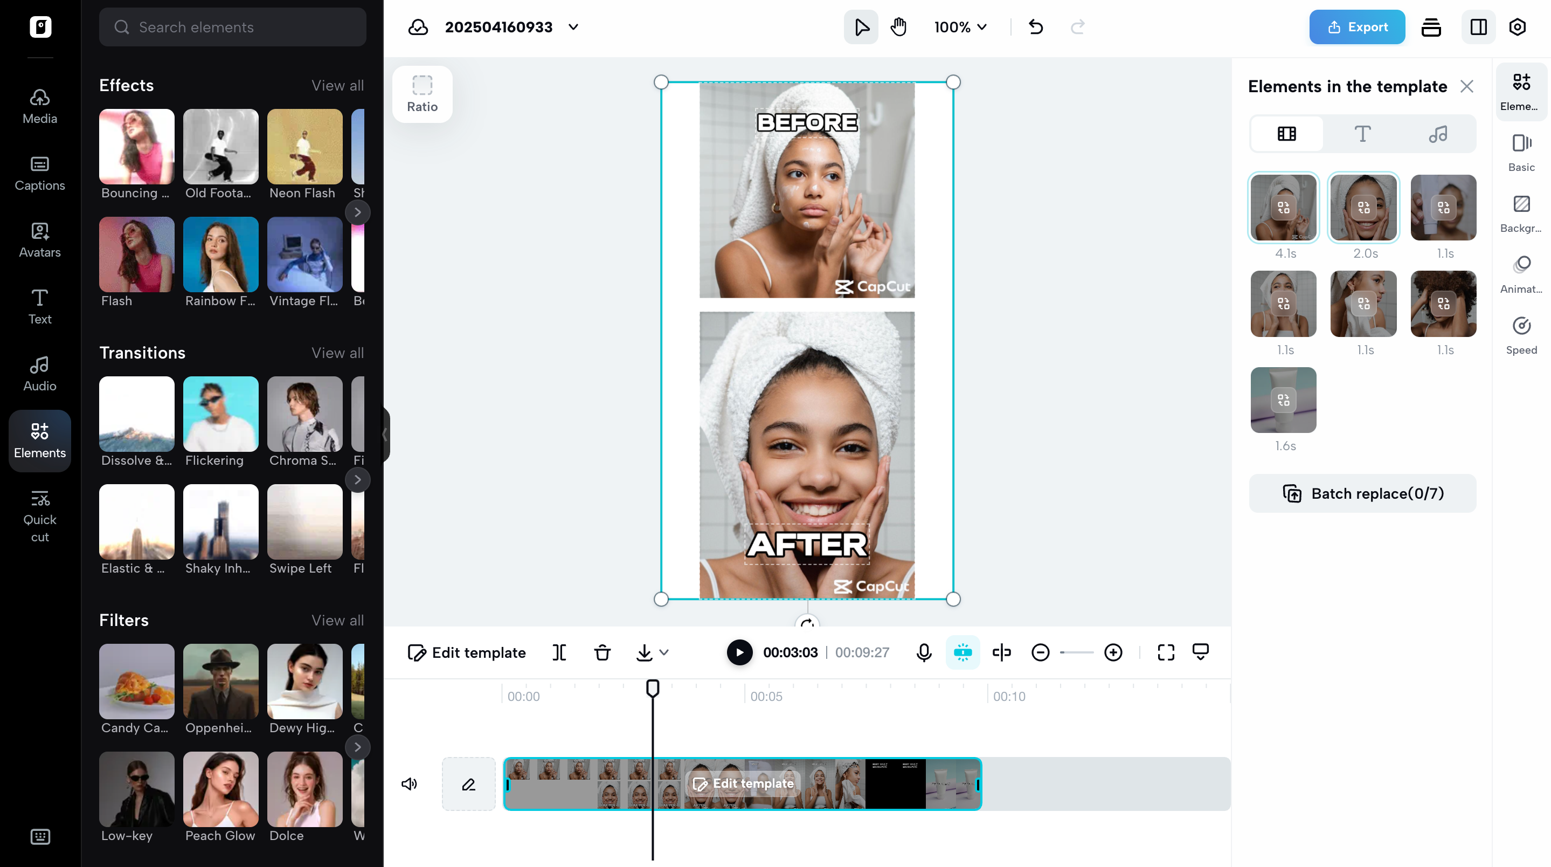Toggle the smart editing feature near the timeline
The height and width of the screenshot is (867, 1551).
point(963,652)
